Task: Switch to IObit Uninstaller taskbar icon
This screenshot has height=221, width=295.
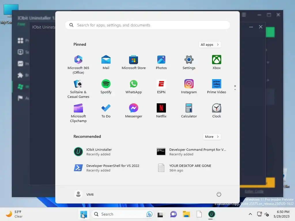Action: [x=212, y=214]
